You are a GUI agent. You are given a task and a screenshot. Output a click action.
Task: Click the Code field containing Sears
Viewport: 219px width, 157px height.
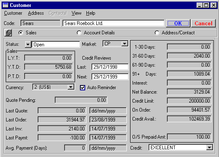click(40, 23)
